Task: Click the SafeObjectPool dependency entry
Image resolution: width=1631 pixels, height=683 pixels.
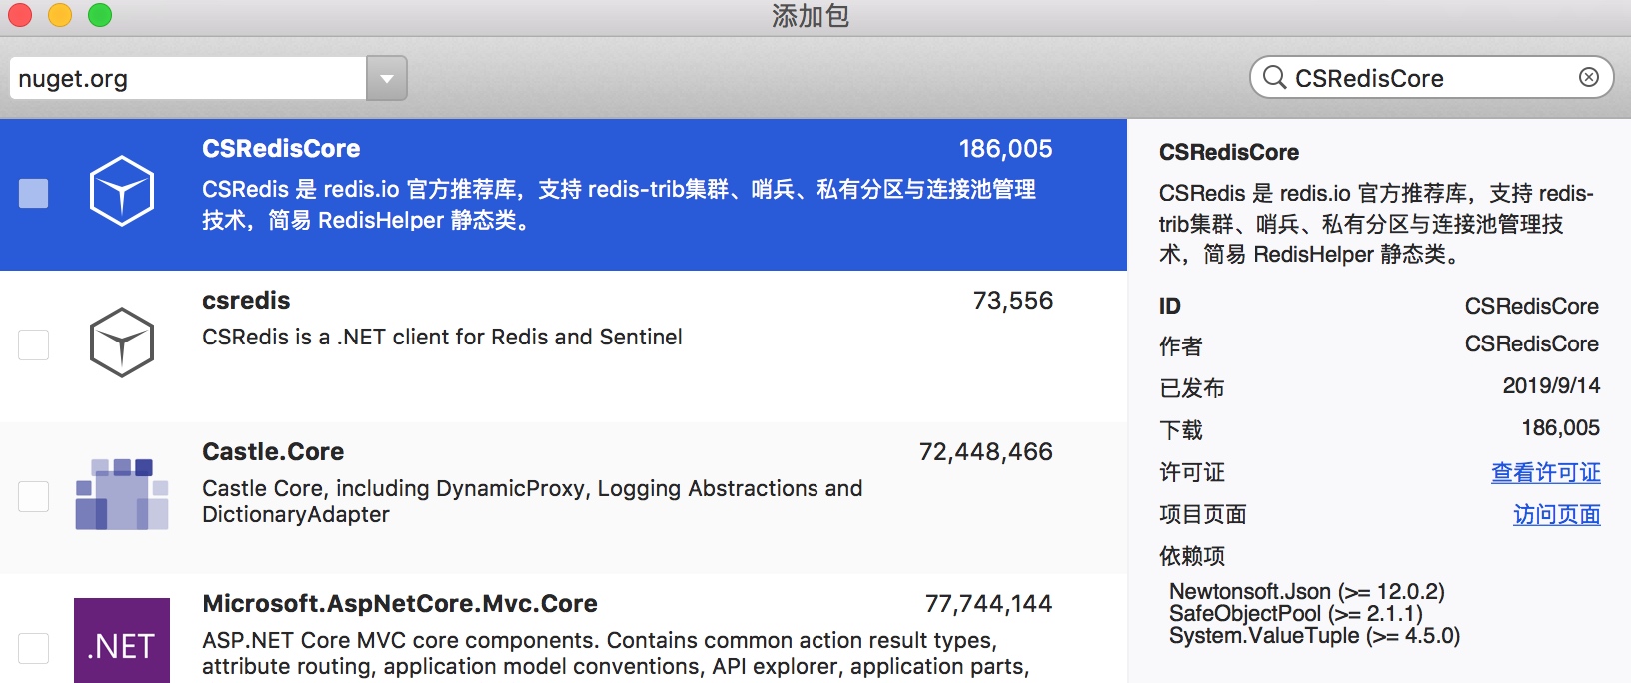Action: (1295, 614)
